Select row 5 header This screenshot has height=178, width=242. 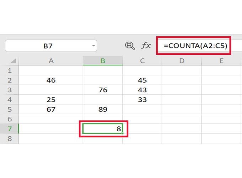pos(10,109)
